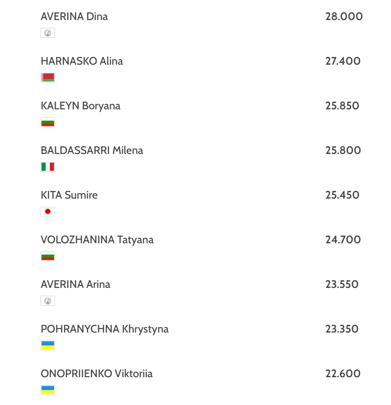Click the Bulgaria flag under VOLOZHANINA Tatyana
The image size is (391, 405).
(x=48, y=256)
